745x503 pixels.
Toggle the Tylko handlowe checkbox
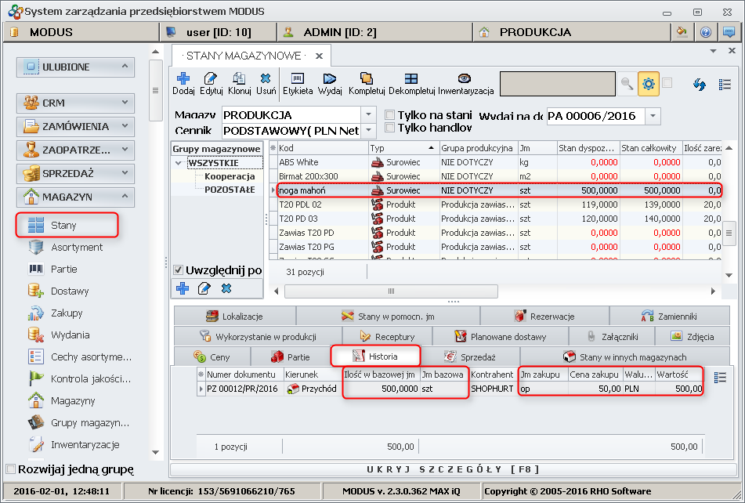[x=390, y=128]
